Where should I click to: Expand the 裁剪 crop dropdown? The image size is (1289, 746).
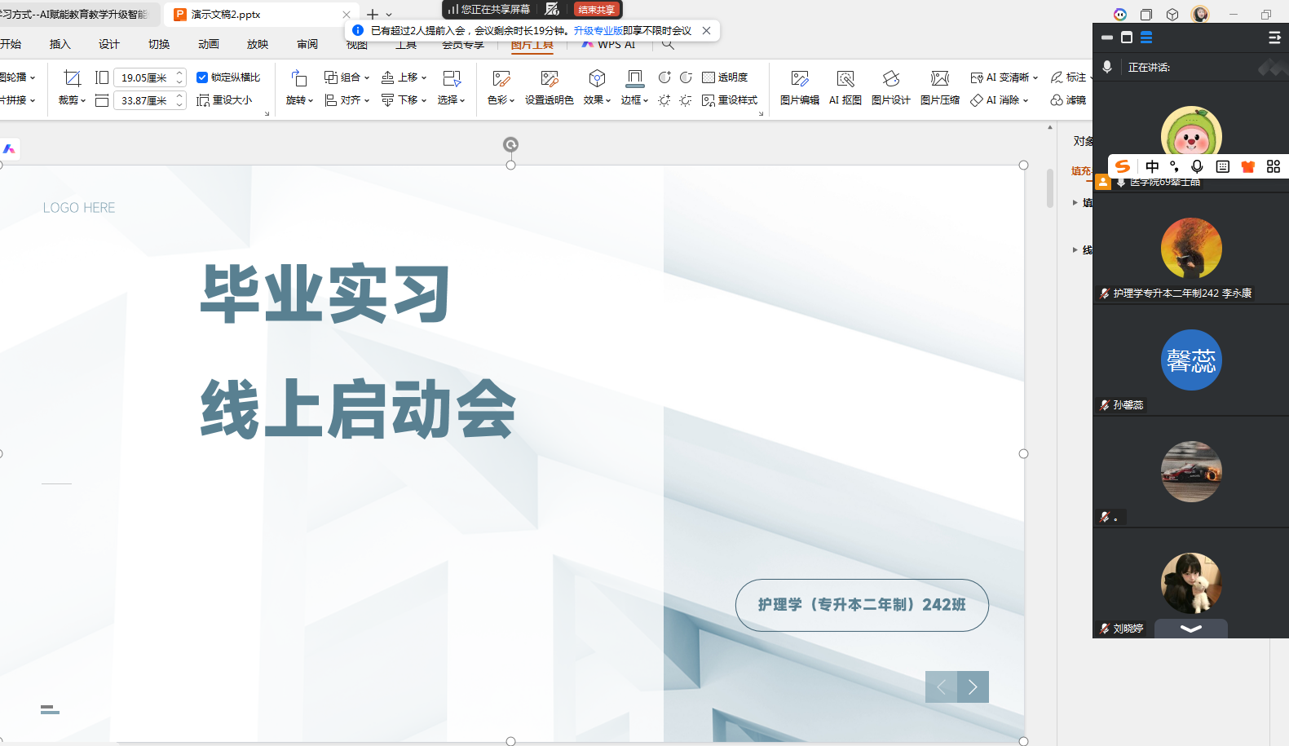point(73,100)
